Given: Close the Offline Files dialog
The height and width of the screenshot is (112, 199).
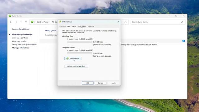Looking at the screenshot, I should click(x=118, y=22).
